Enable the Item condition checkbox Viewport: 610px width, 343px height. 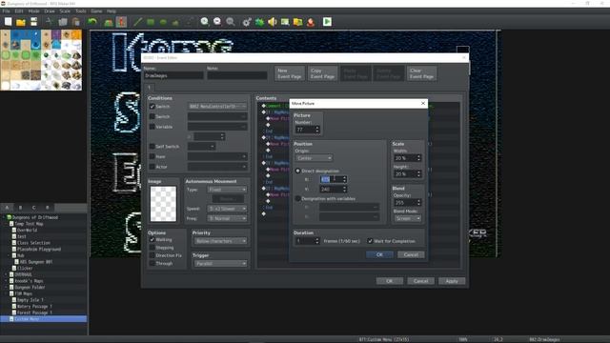[x=152, y=156]
